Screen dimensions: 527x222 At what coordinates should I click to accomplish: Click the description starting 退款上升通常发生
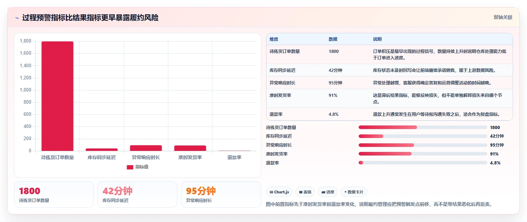[436, 114]
